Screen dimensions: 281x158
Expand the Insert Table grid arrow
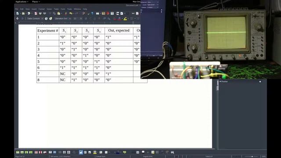tap(101, 14)
